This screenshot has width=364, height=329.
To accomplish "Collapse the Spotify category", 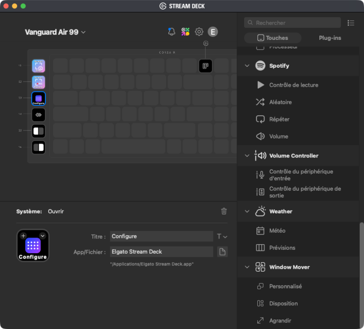I will click(247, 66).
